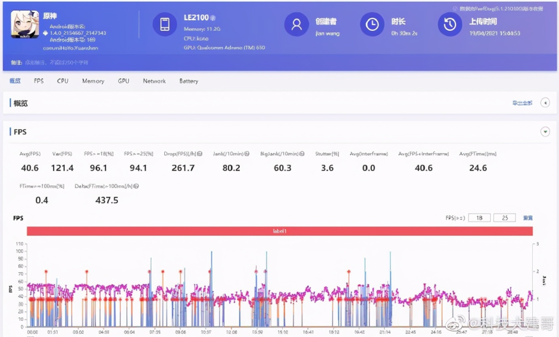Click the duration clock icon
This screenshot has width=559, height=337.
(372, 24)
